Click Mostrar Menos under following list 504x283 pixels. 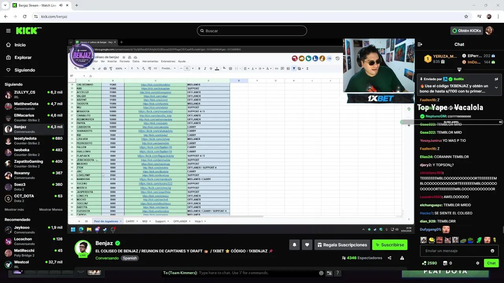[x=51, y=209]
